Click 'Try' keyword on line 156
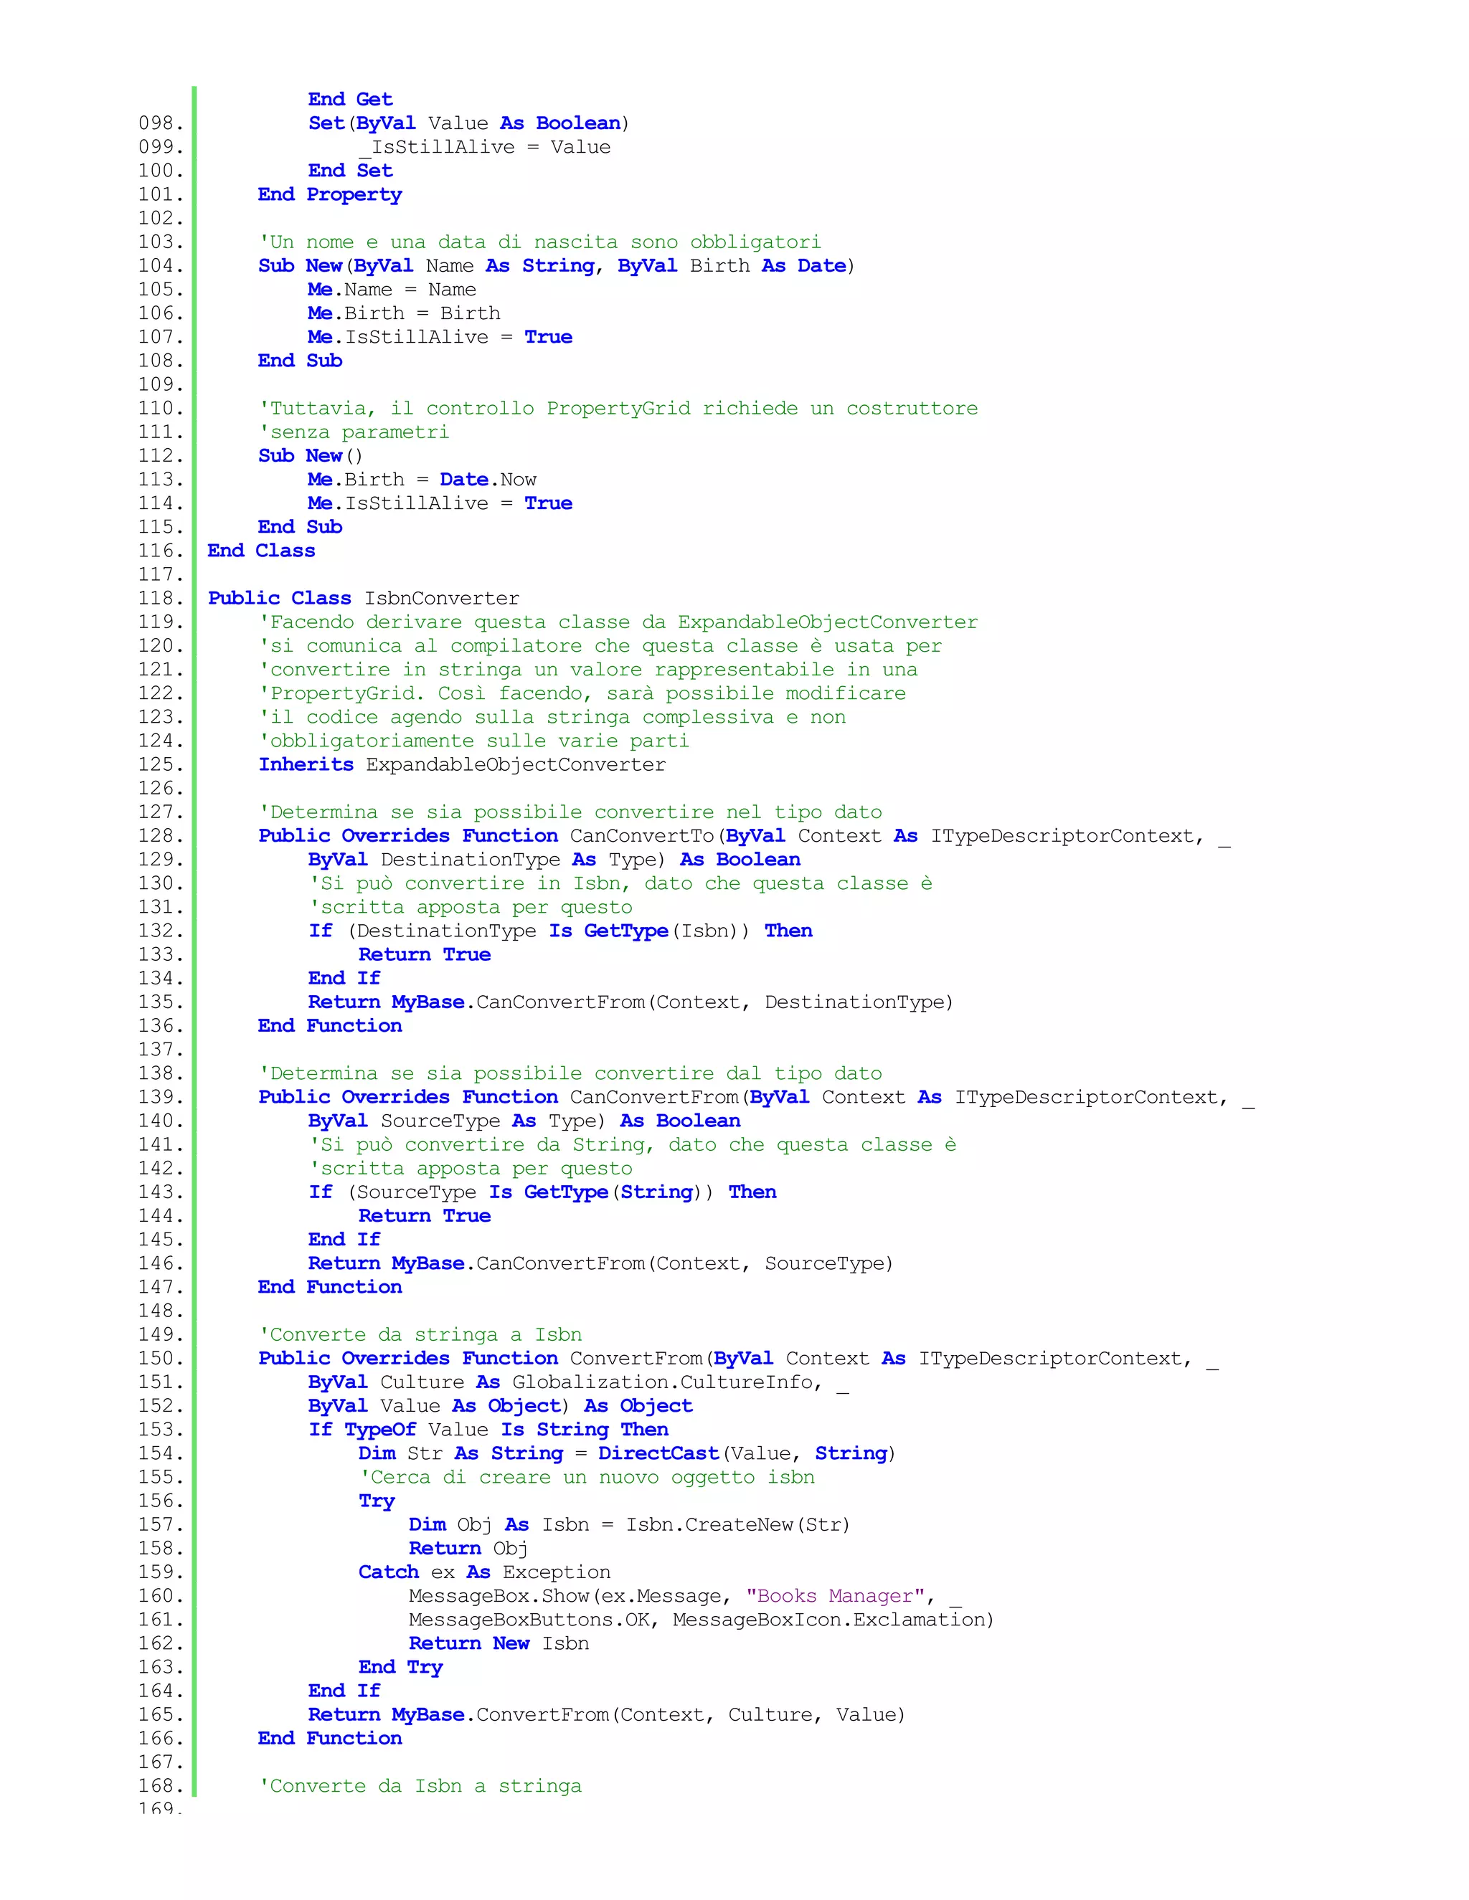The width and height of the screenshot is (1469, 1900). point(377,1501)
